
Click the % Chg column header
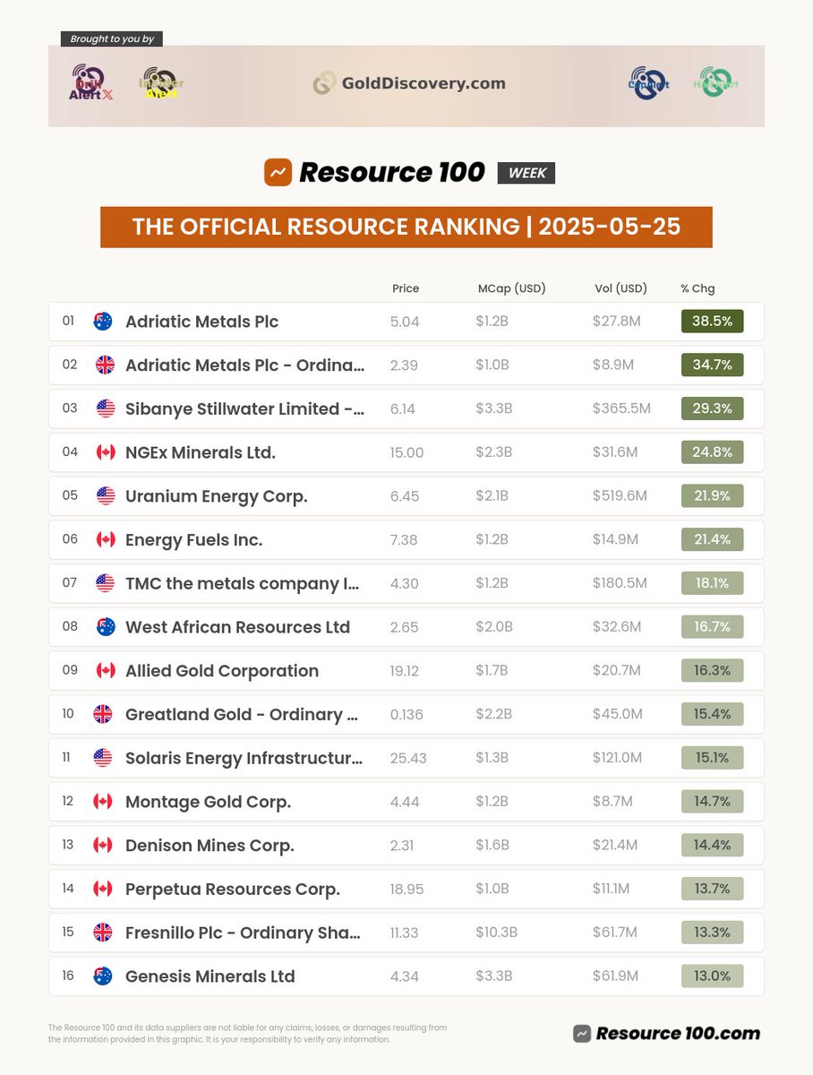tap(697, 288)
